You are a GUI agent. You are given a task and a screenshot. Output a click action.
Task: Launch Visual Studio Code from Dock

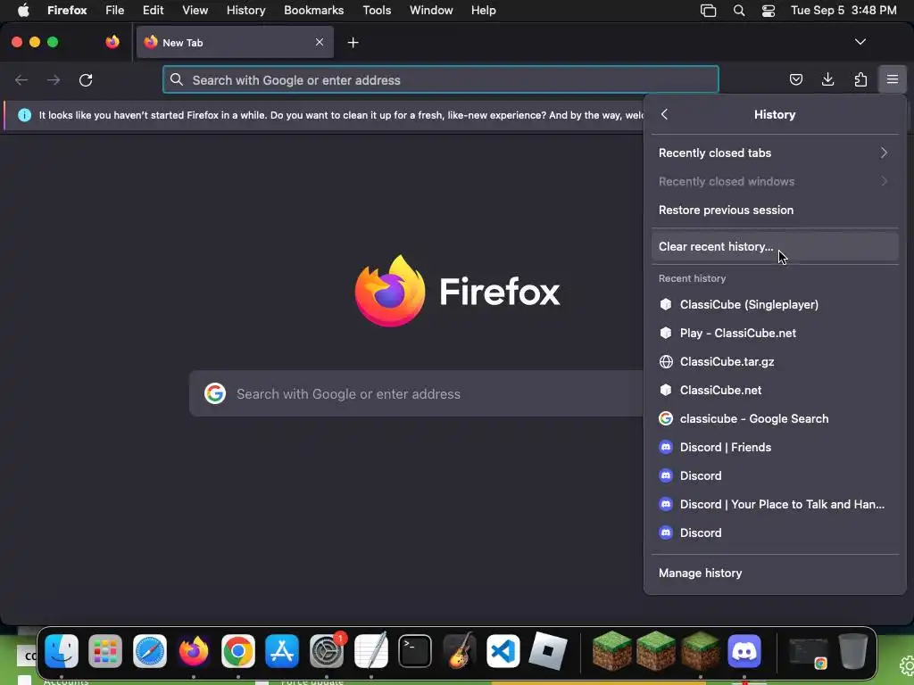point(503,650)
